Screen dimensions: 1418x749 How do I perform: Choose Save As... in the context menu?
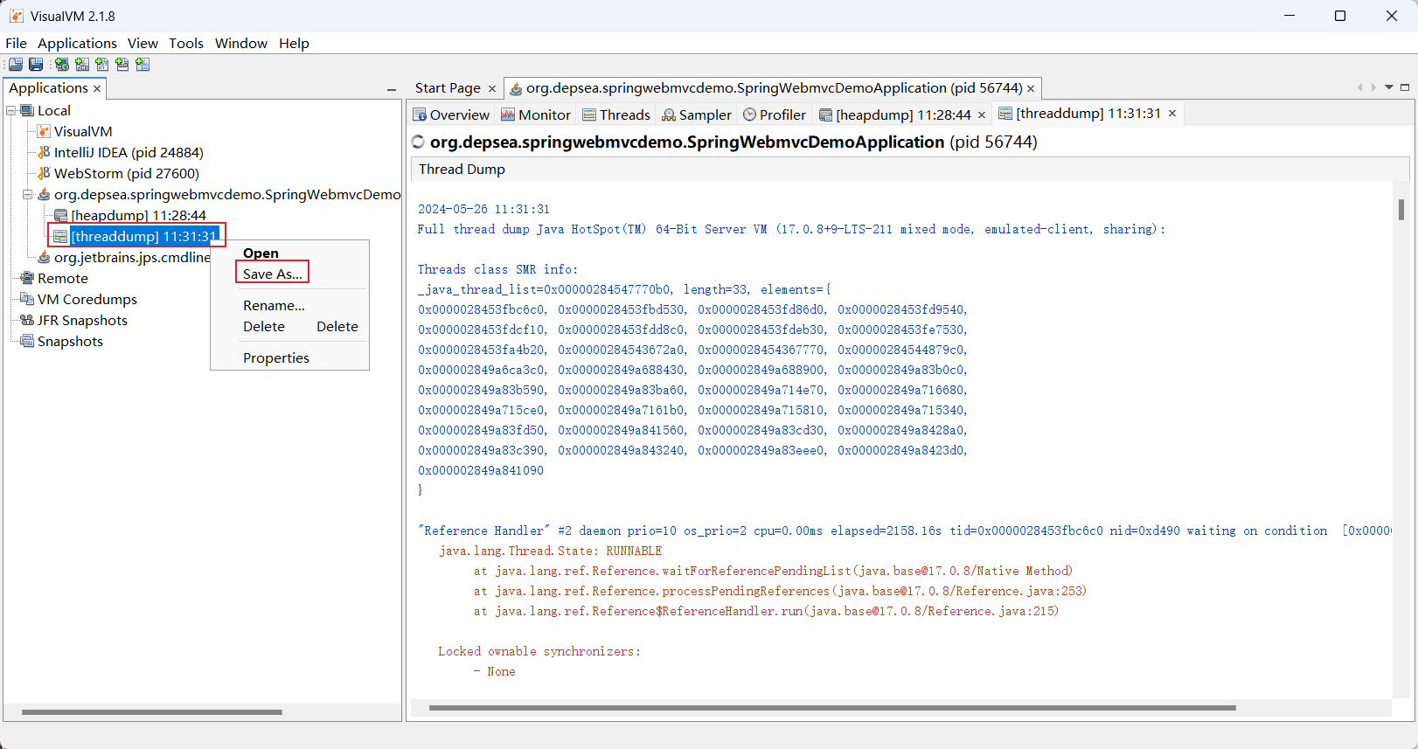pyautogui.click(x=272, y=274)
